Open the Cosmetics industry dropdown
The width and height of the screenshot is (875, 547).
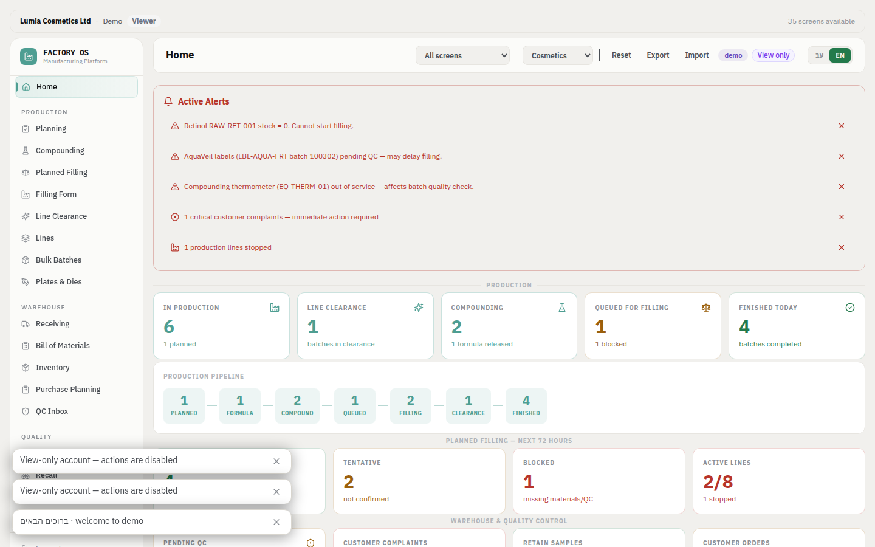[558, 55]
